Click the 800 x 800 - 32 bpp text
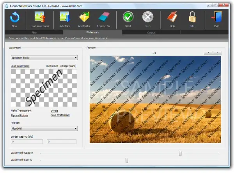The width and height of the screenshot is (234, 173). tap(61, 66)
